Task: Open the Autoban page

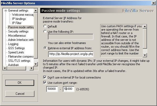Action: pyautogui.click(x=13, y=65)
